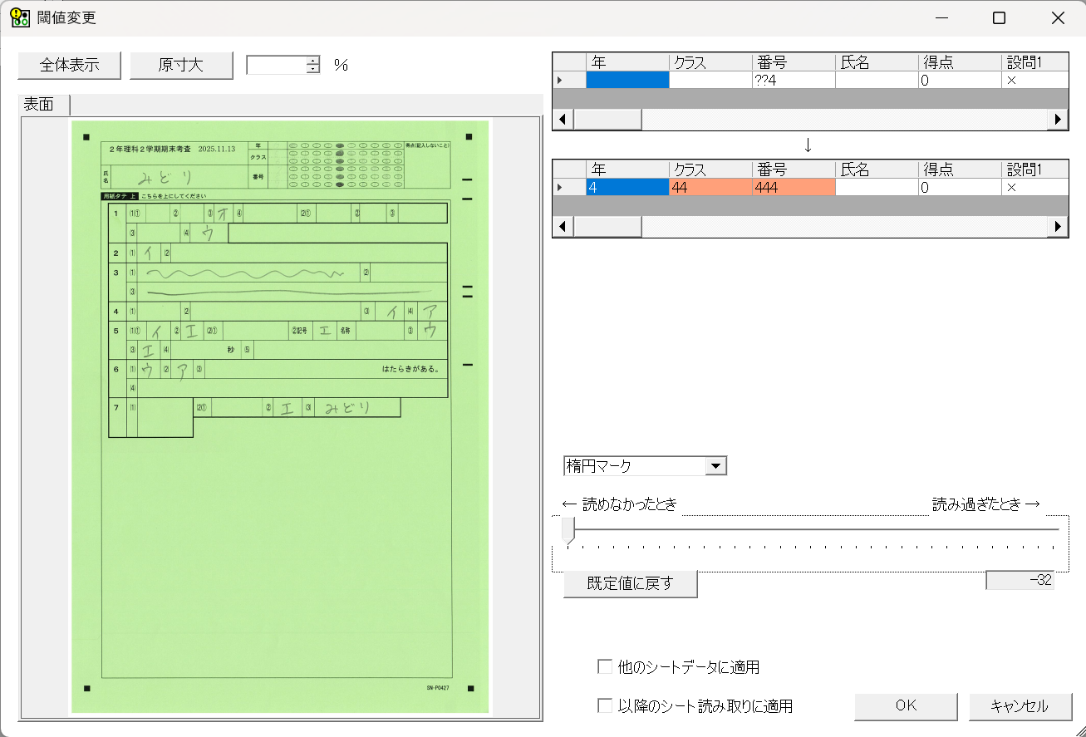Viewport: 1086px width, 737px height.
Task: Click the scanned answer sheet preview
Action: pos(281,415)
